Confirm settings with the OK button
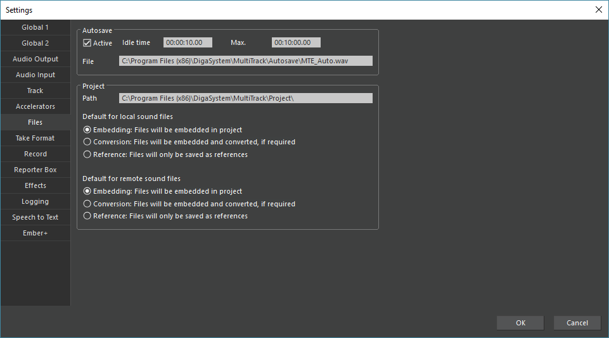 click(520, 323)
